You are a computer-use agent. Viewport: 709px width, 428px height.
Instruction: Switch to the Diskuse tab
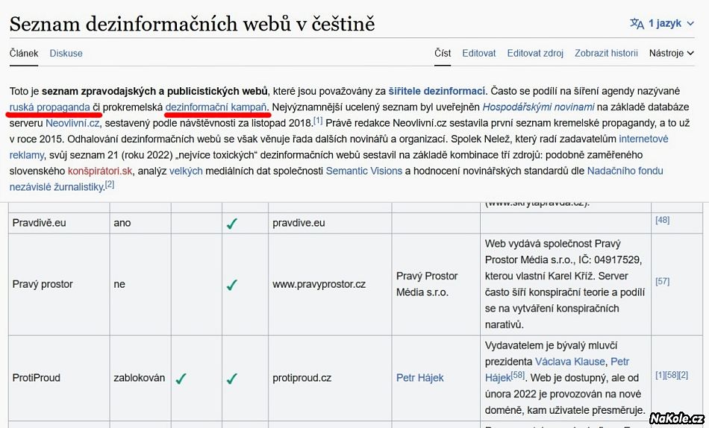pos(66,53)
